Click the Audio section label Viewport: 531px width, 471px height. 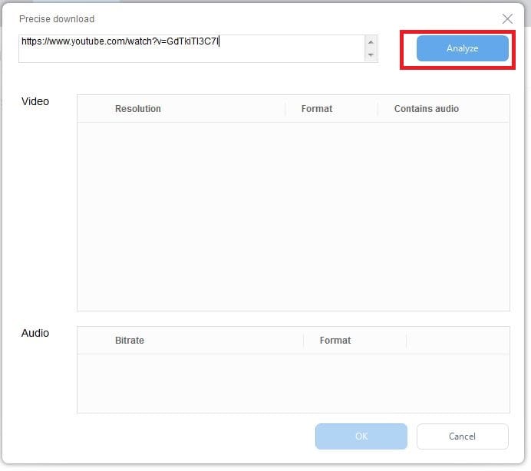click(x=35, y=333)
